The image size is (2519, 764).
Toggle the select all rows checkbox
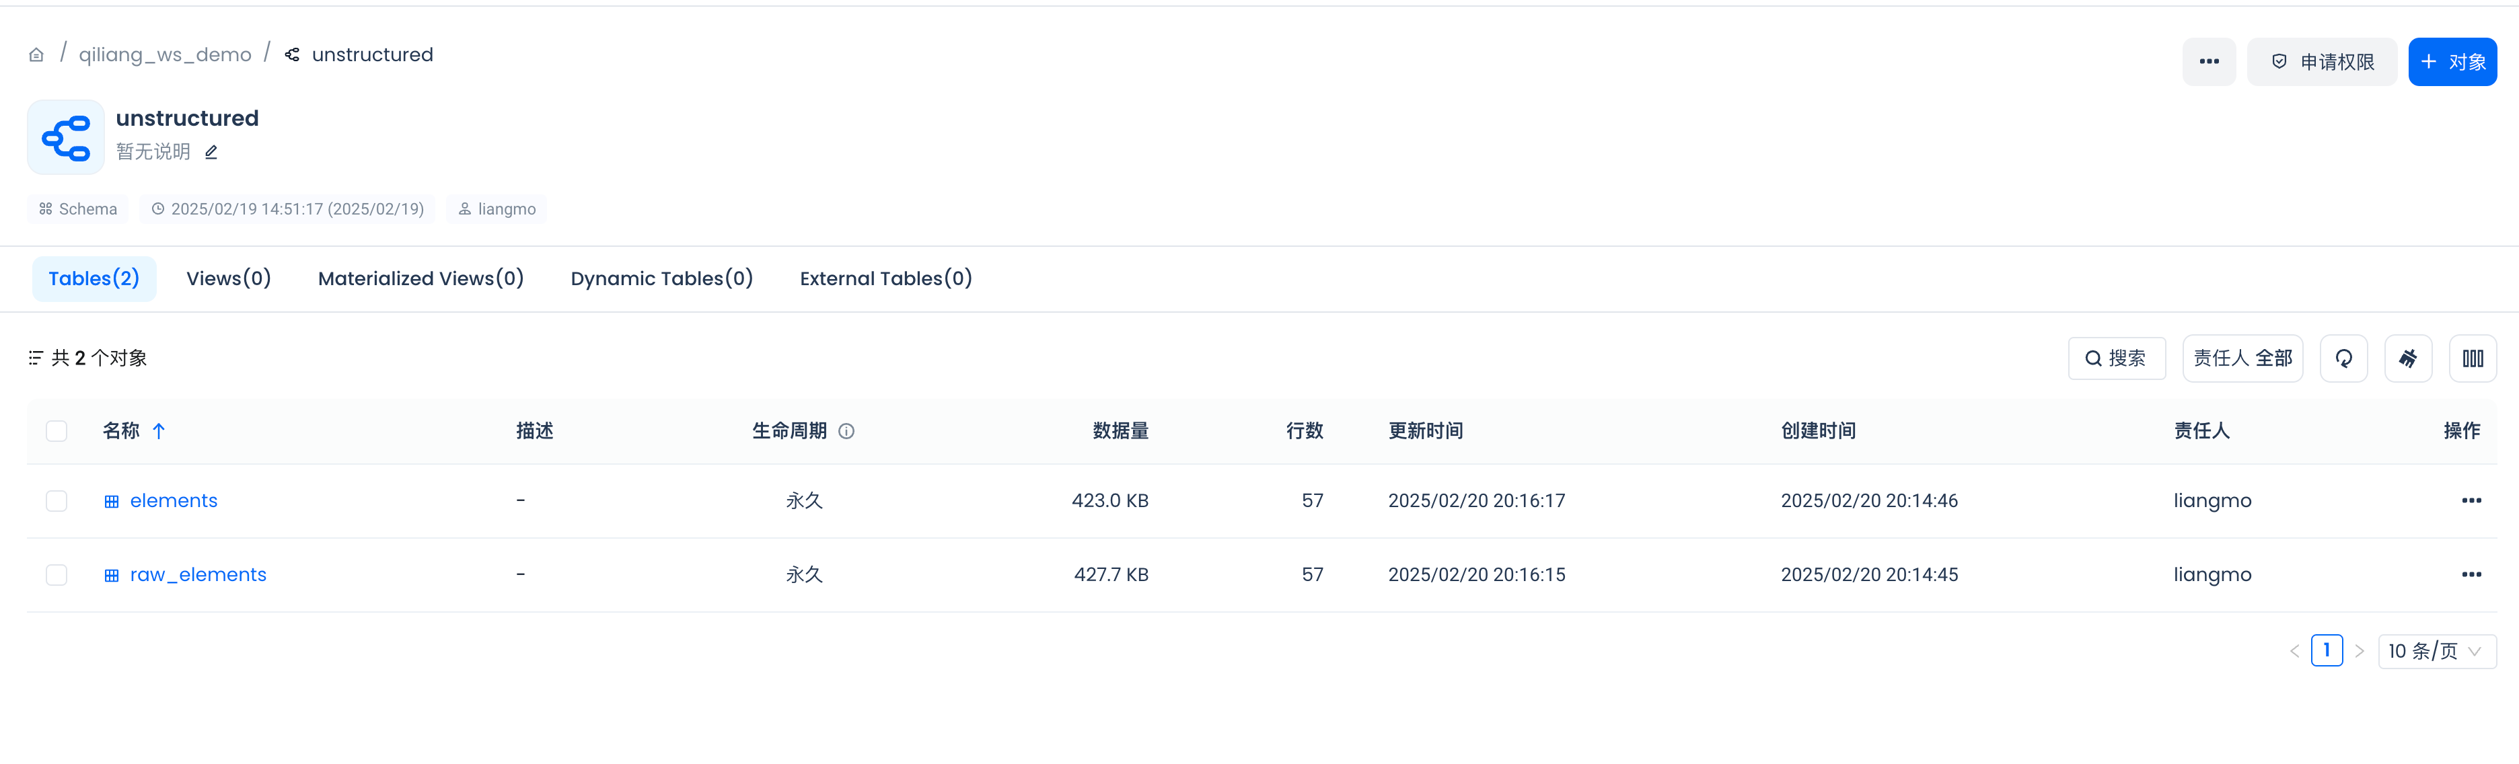pos(57,431)
